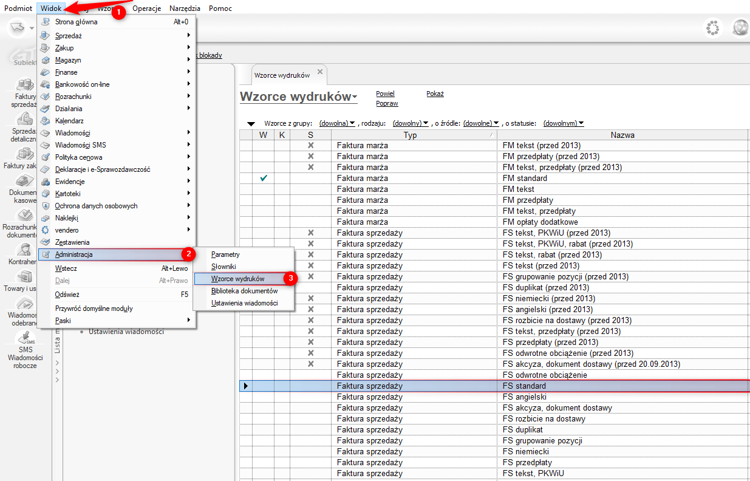Click the Popraw link
Image resolution: width=750 pixels, height=481 pixels.
pos(387,103)
